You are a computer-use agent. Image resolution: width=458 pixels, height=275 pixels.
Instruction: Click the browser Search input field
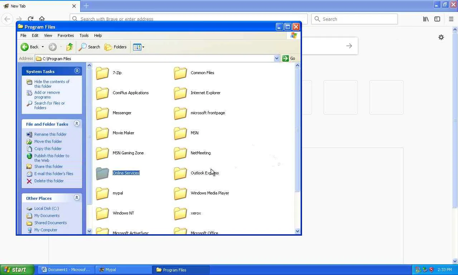click(355, 19)
